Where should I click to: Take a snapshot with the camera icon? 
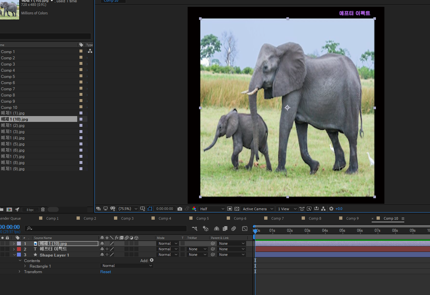[180, 209]
